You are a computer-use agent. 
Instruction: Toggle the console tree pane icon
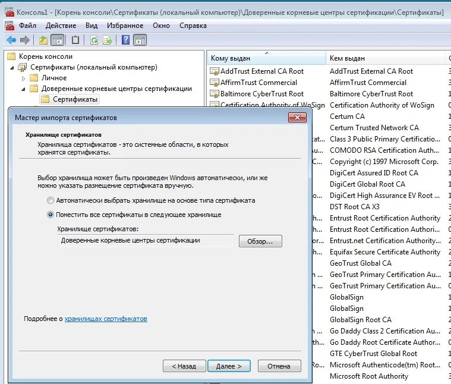point(57,40)
